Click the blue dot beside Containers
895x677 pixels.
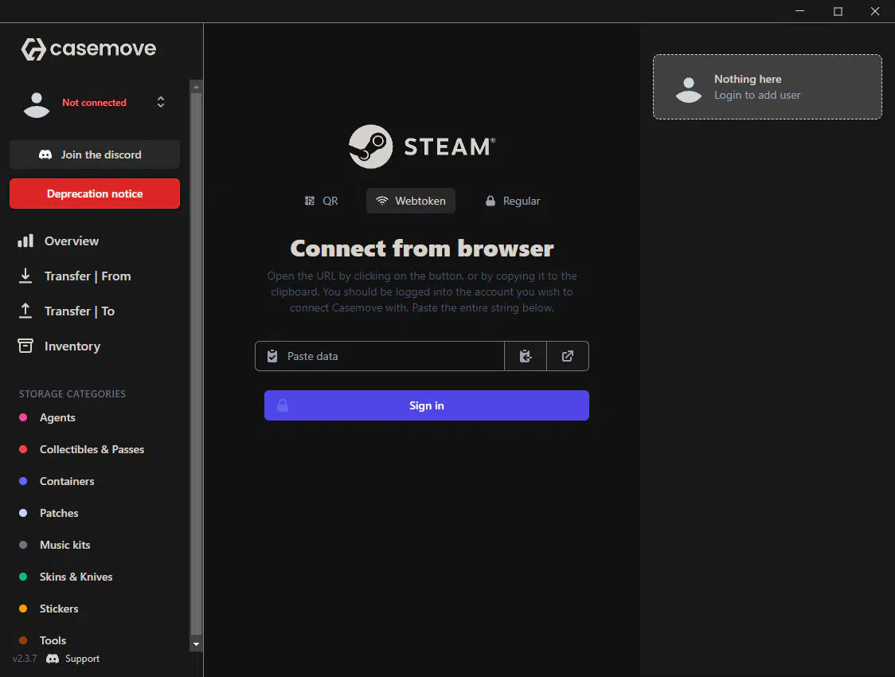(x=23, y=482)
